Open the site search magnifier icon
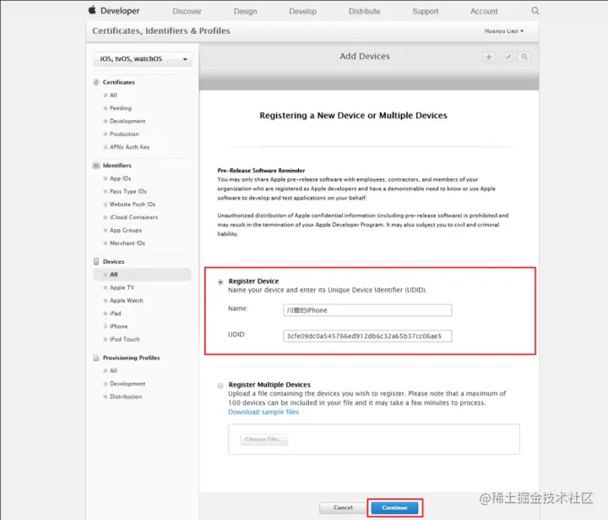Viewport: 608px width, 520px height. tap(535, 11)
